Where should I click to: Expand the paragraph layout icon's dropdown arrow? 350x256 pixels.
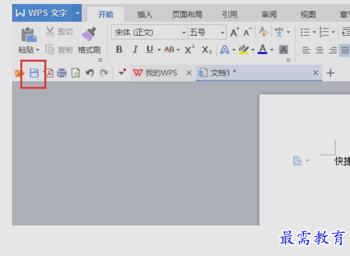307,161
